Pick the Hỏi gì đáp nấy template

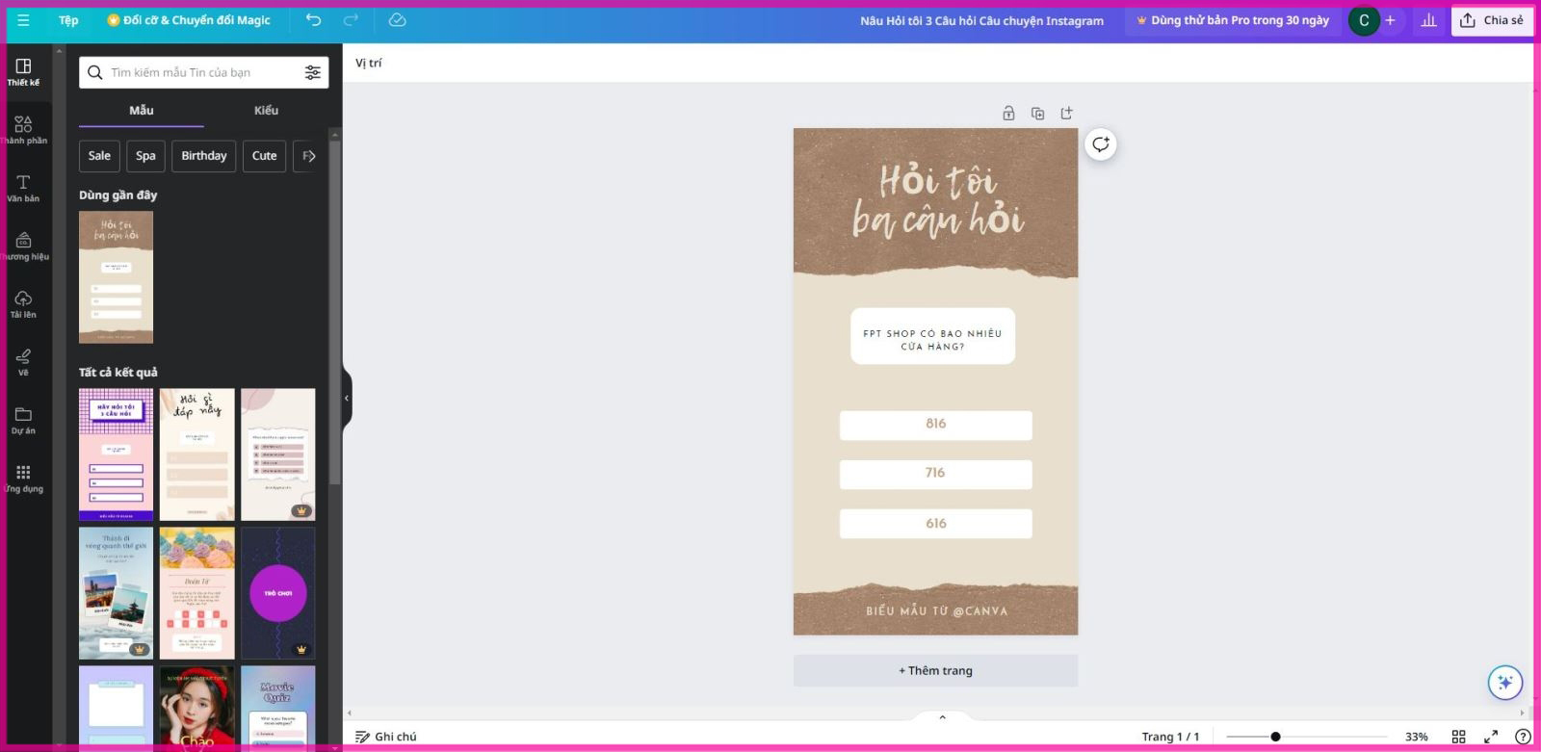[196, 454]
